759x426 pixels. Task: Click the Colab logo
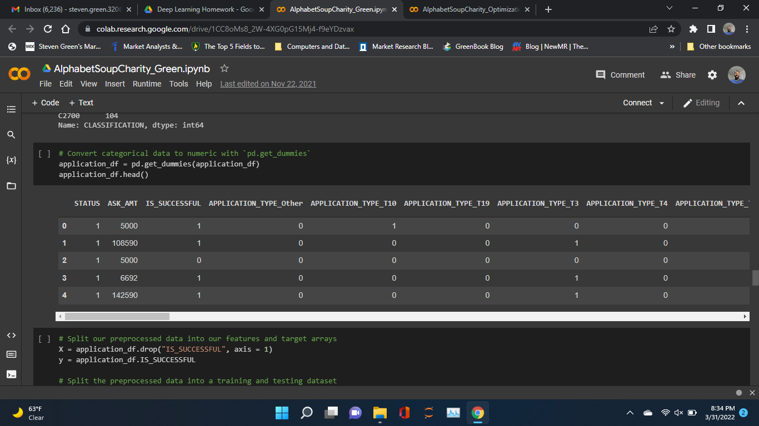(19, 74)
